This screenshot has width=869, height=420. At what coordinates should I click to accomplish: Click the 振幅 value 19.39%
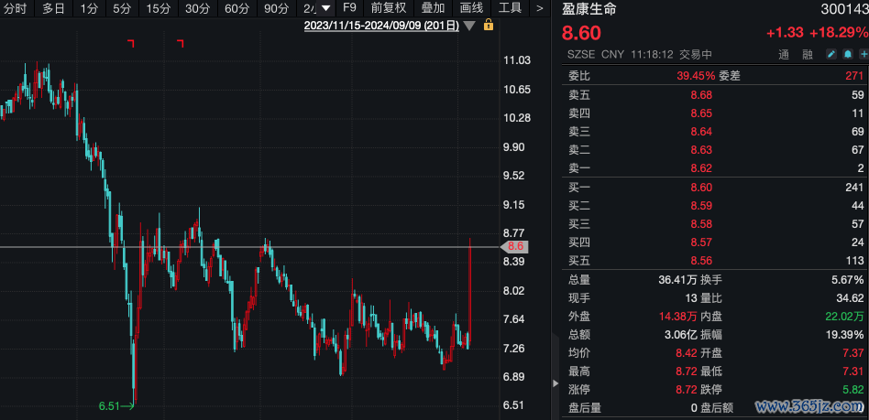844,335
